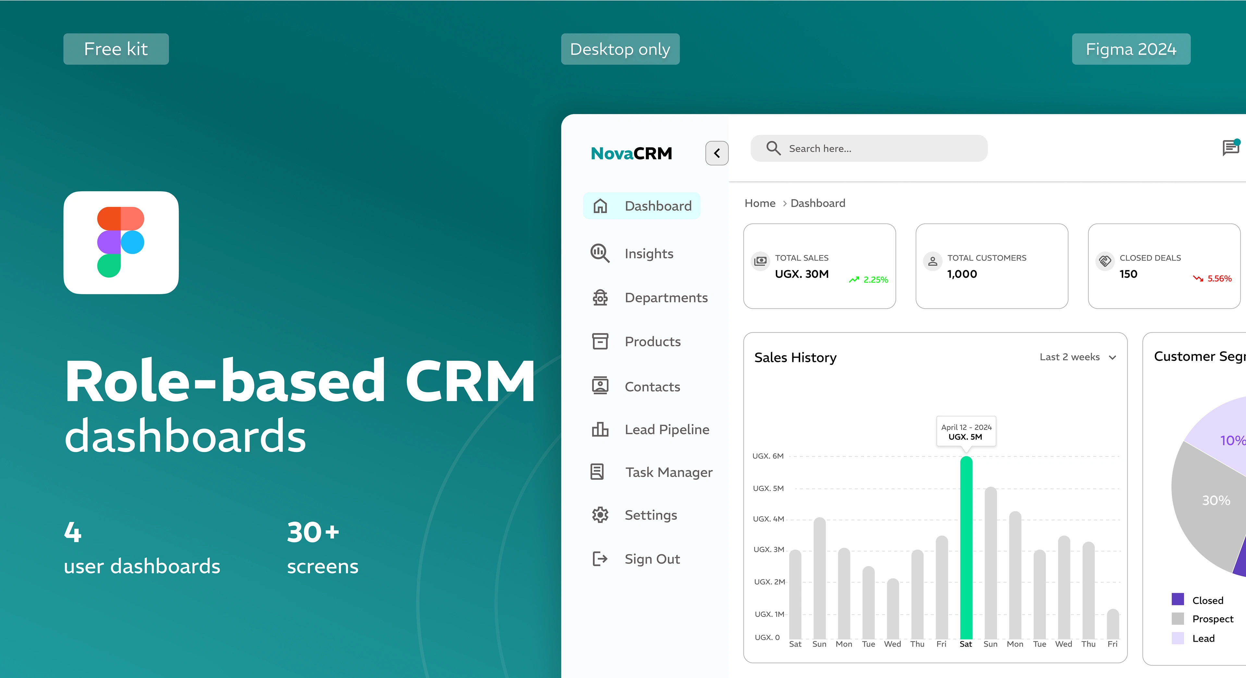Click into the Search here field
1246x678 pixels.
869,149
